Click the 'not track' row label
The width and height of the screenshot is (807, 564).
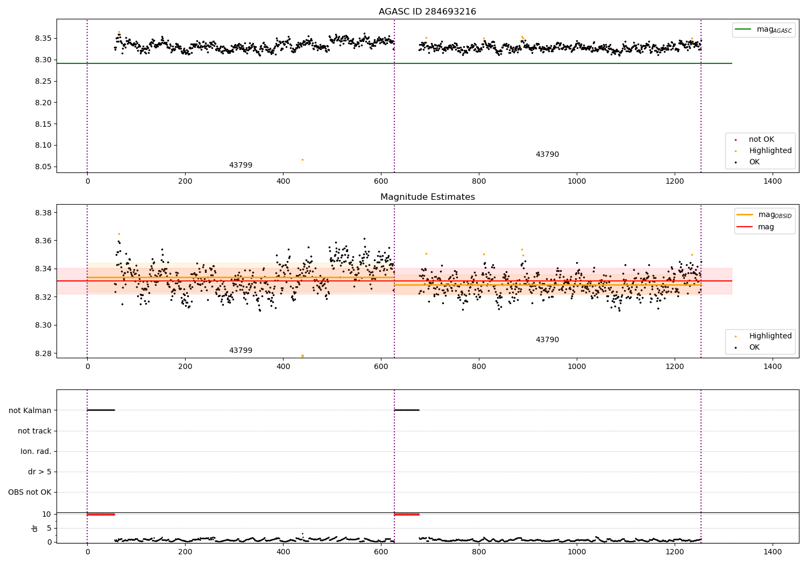[x=34, y=431]
